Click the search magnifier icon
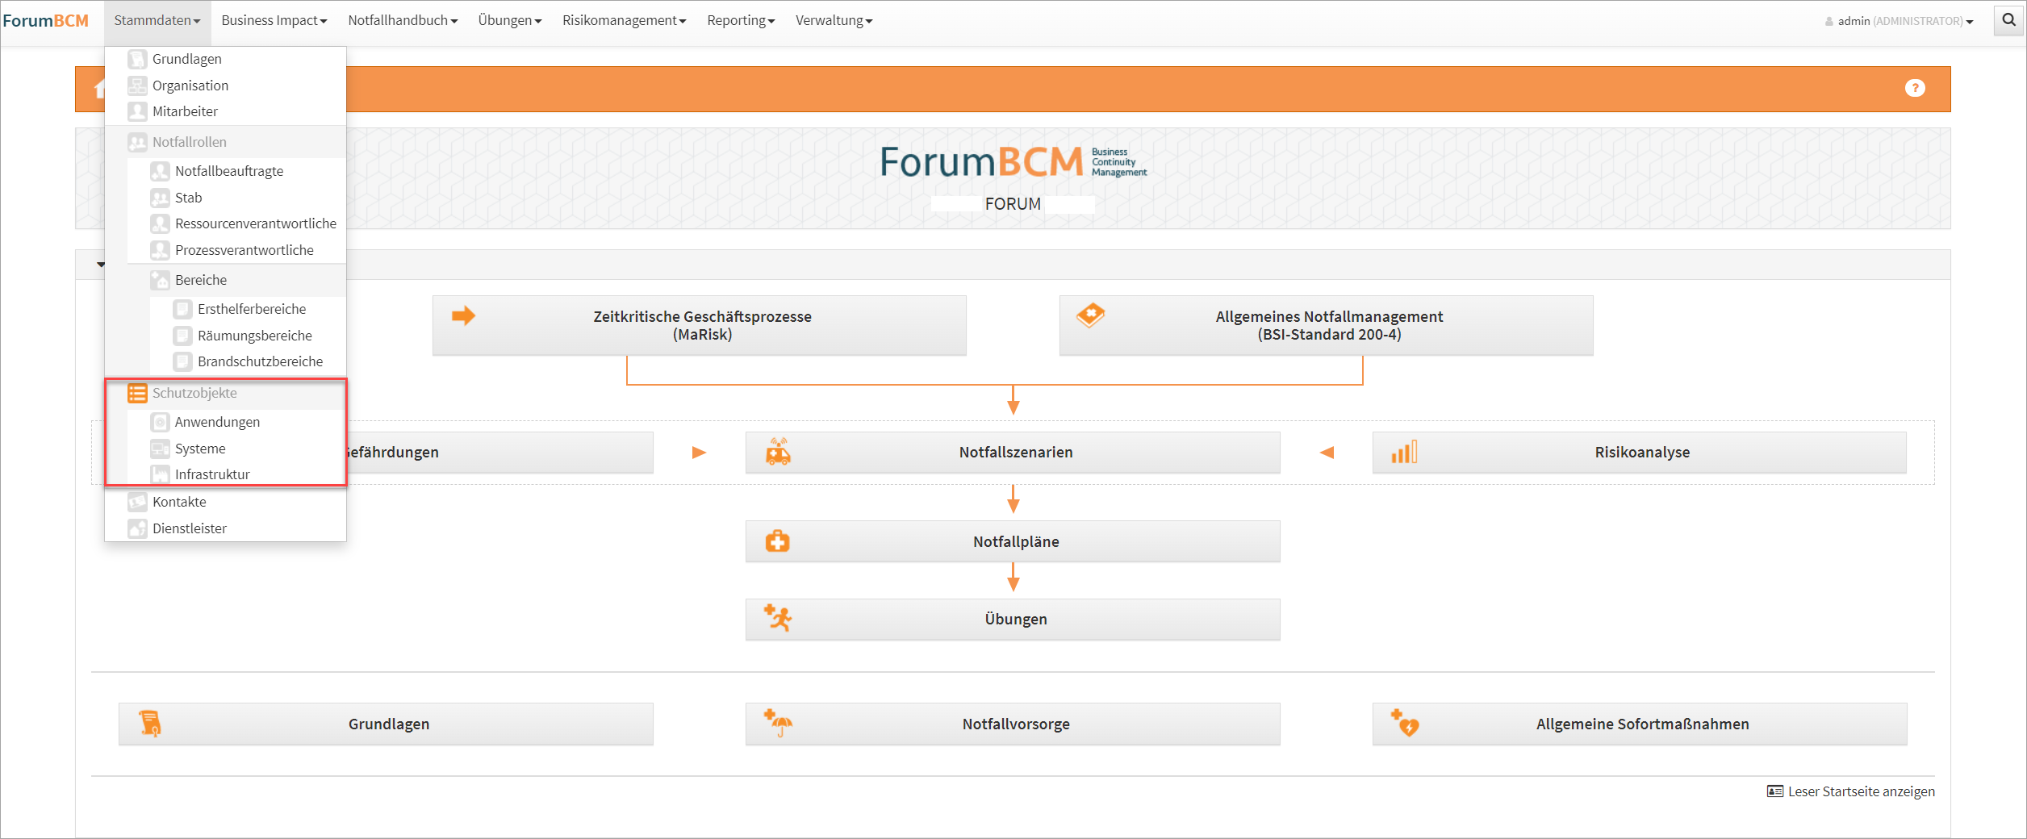The height and width of the screenshot is (839, 2027). point(2008,20)
